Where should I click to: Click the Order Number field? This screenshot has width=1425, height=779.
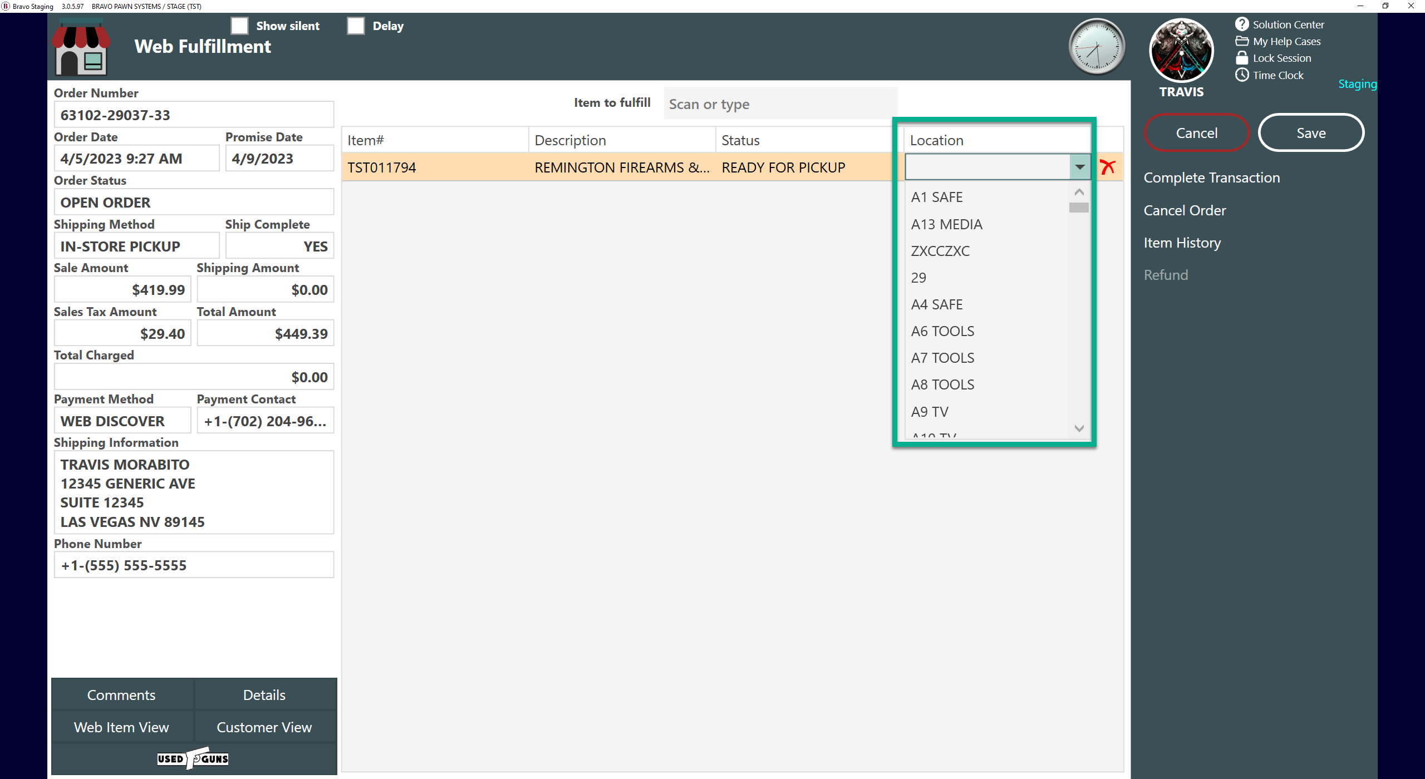(194, 115)
